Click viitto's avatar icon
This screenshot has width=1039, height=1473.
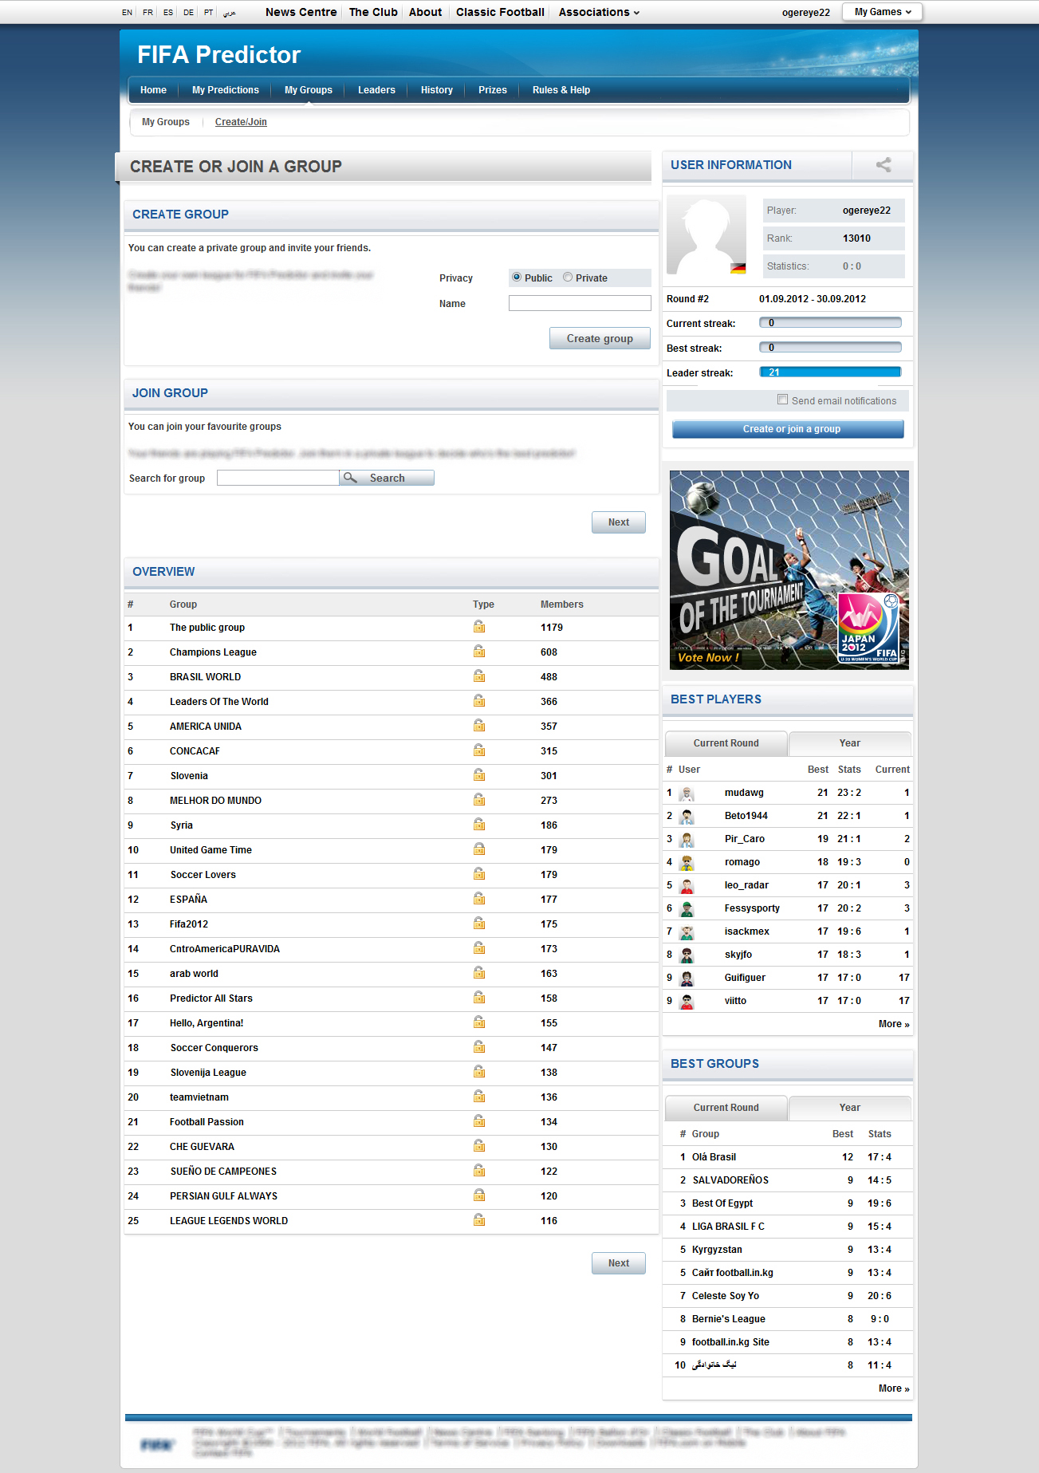687,1001
